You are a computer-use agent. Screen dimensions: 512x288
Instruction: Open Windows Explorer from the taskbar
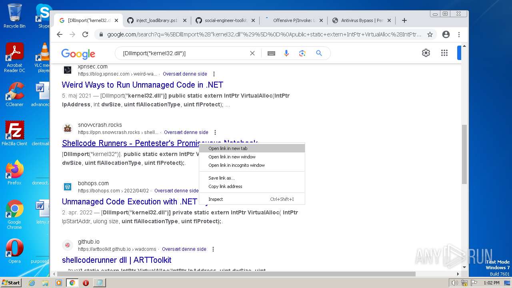tap(45, 283)
